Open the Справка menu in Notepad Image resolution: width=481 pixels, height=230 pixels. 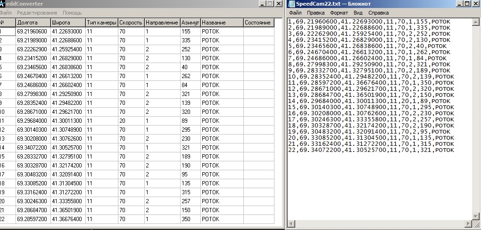coord(378,13)
